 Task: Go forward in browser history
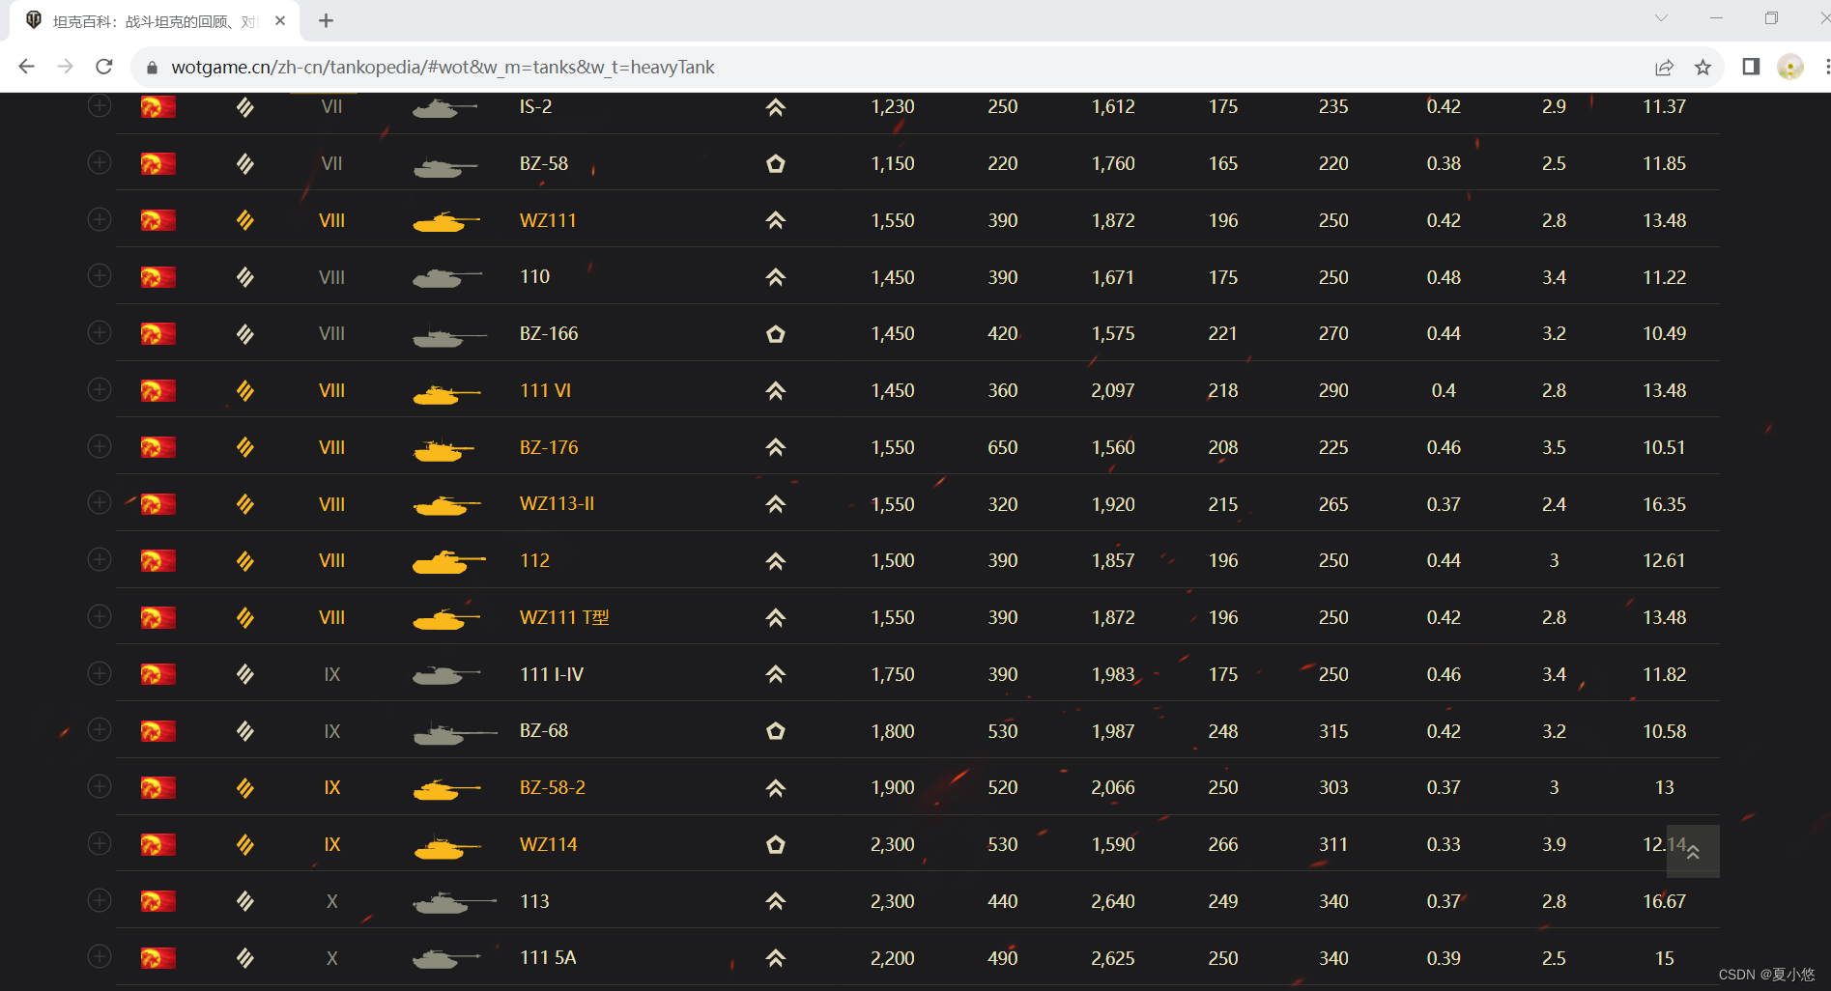point(66,67)
